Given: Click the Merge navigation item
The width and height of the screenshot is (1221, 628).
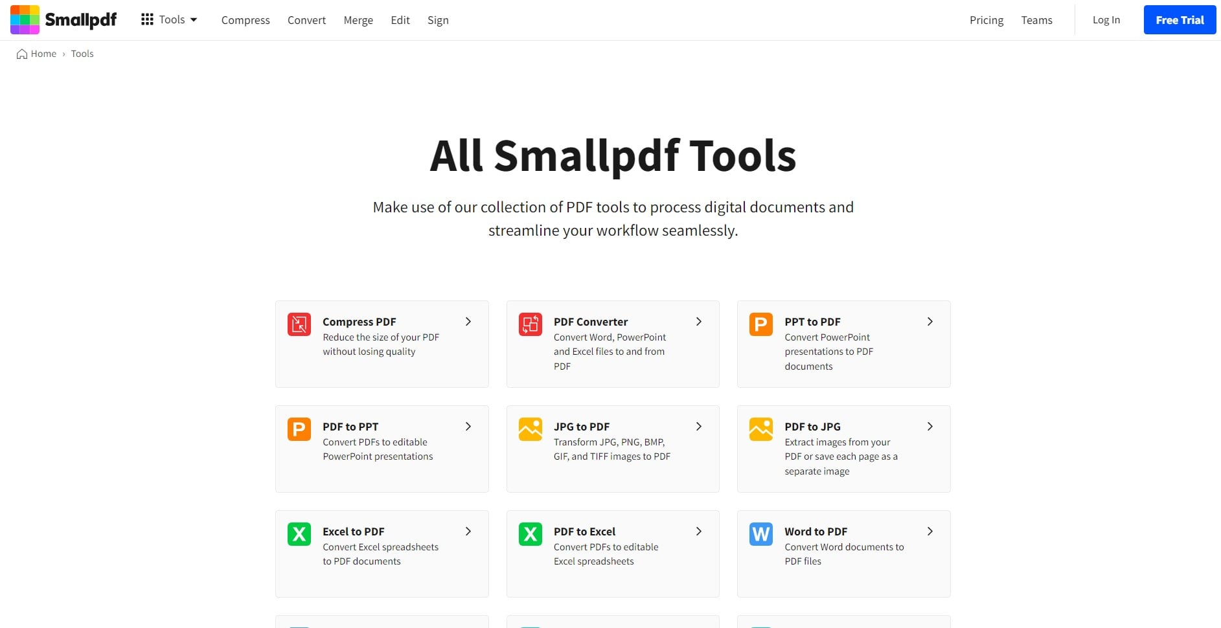Looking at the screenshot, I should tap(358, 20).
